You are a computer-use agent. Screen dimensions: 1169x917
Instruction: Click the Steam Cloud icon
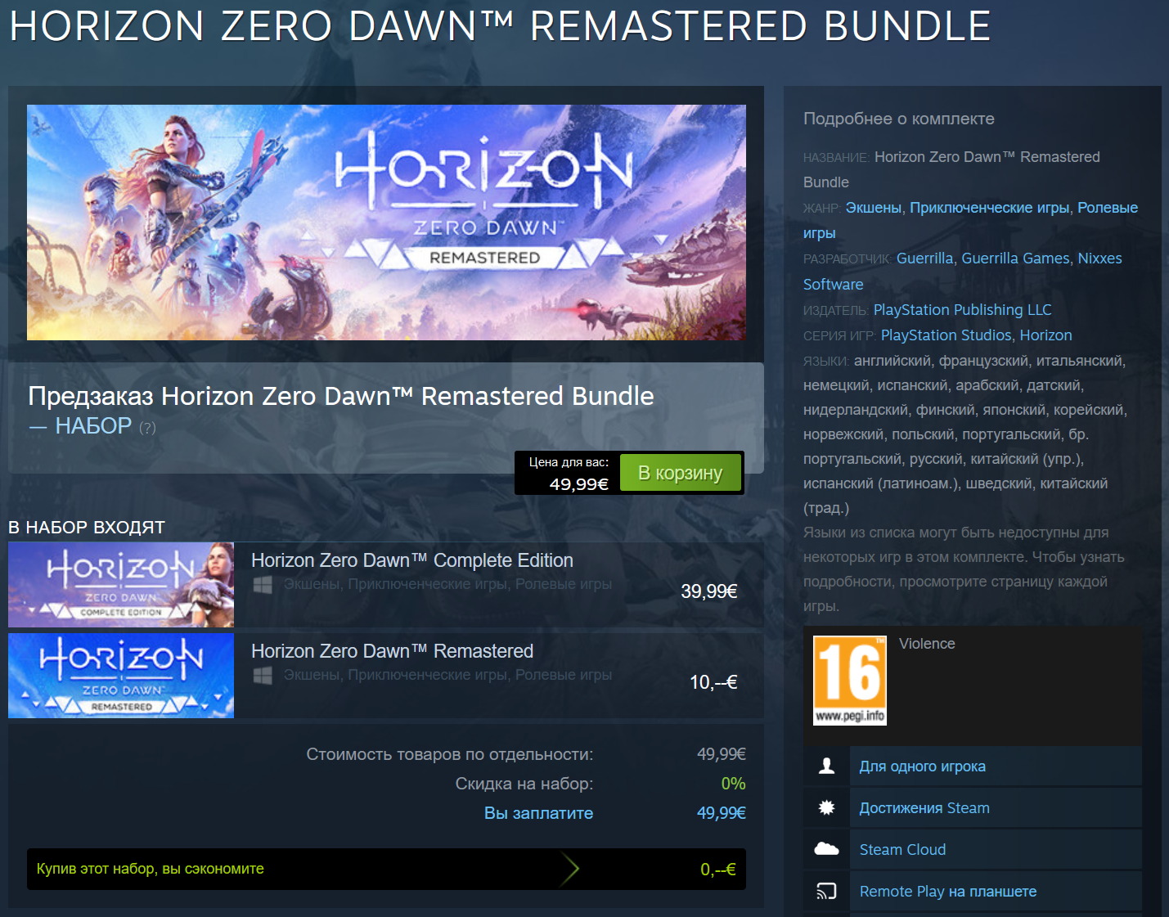[x=827, y=849]
